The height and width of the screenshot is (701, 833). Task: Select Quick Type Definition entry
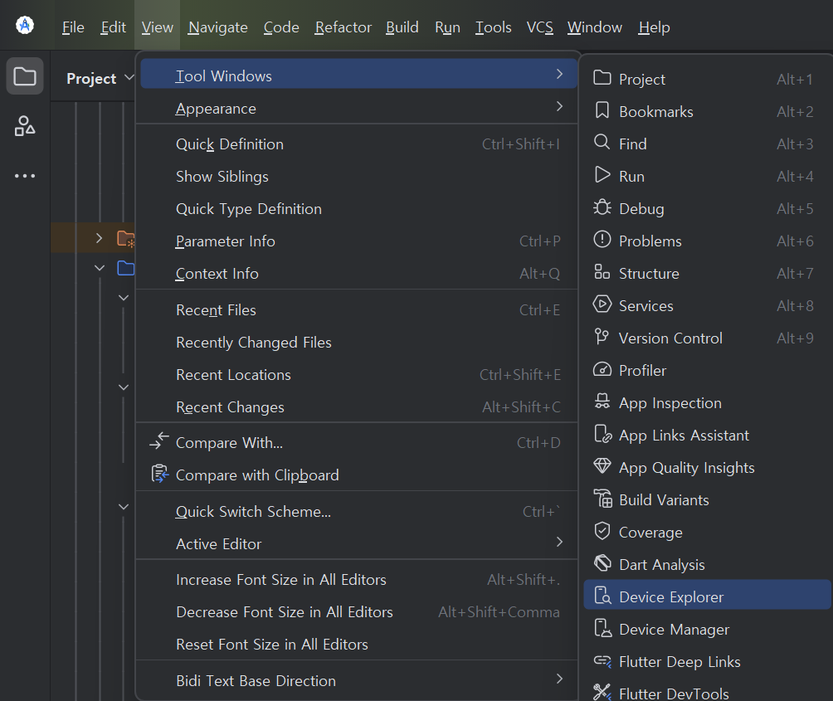point(357,209)
